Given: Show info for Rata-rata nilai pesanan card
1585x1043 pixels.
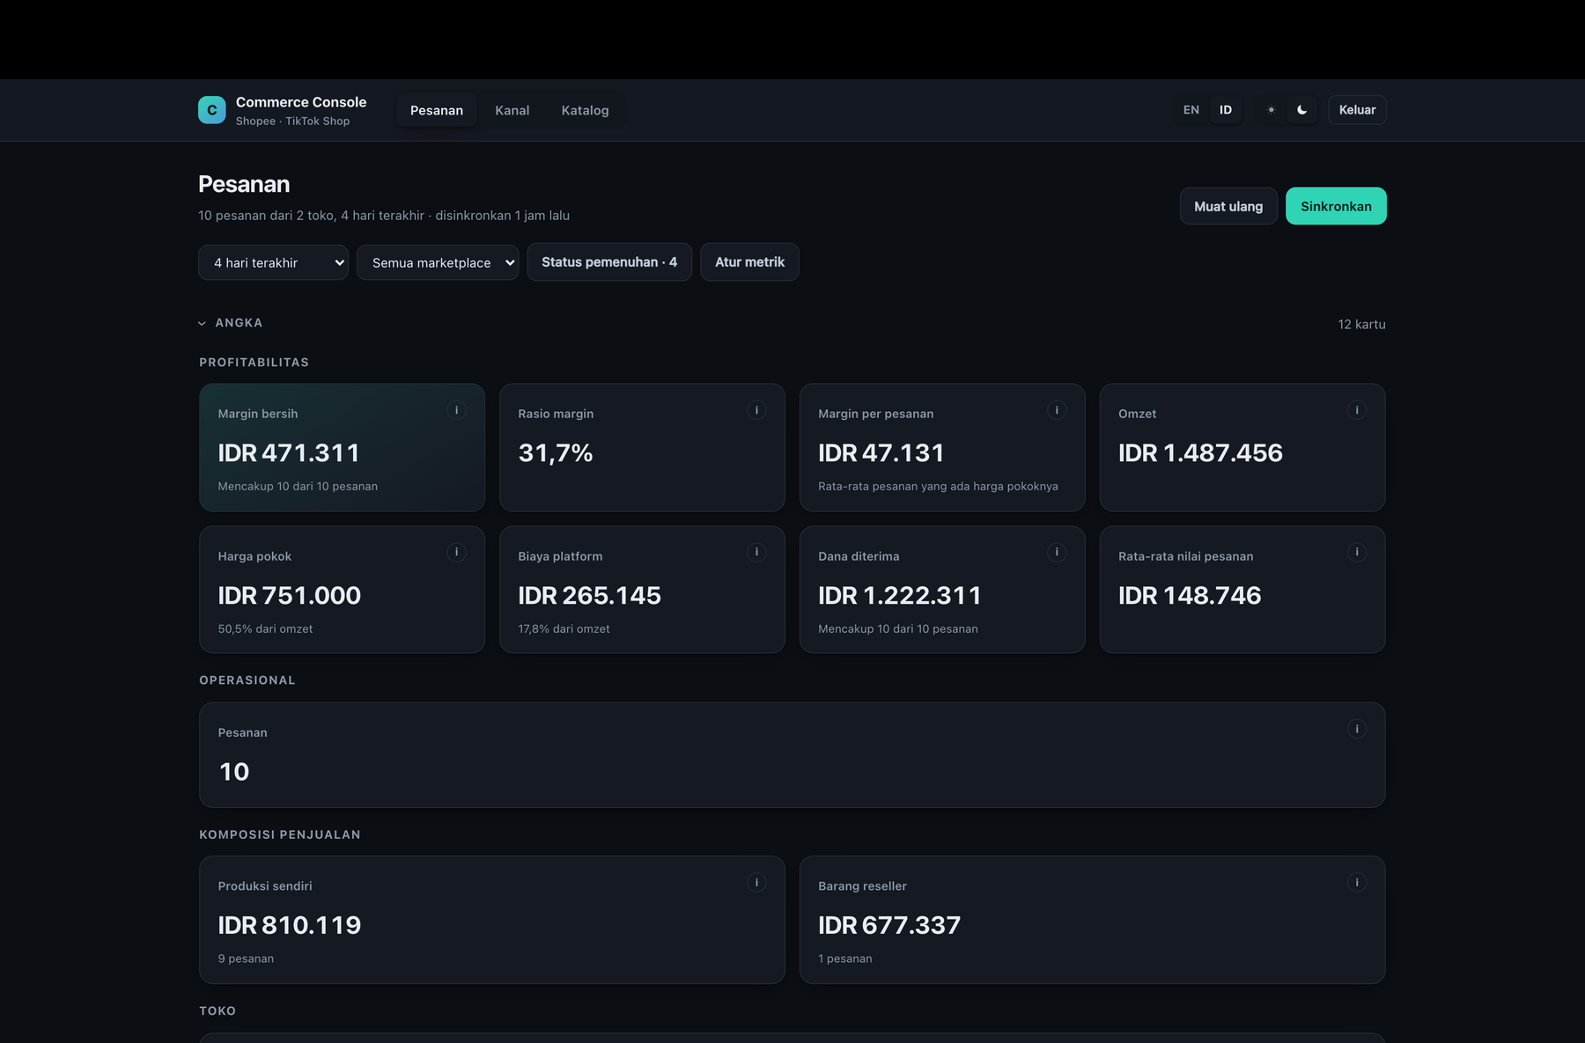Looking at the screenshot, I should point(1357,553).
